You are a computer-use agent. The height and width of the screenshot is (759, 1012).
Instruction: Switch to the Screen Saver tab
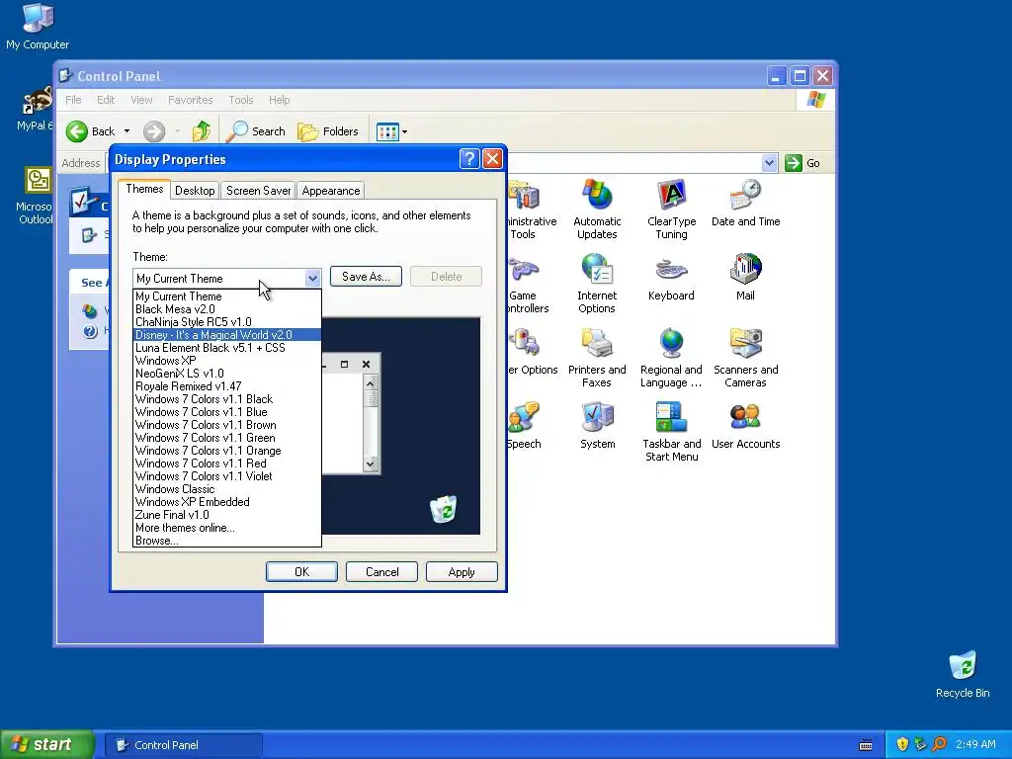(x=258, y=191)
